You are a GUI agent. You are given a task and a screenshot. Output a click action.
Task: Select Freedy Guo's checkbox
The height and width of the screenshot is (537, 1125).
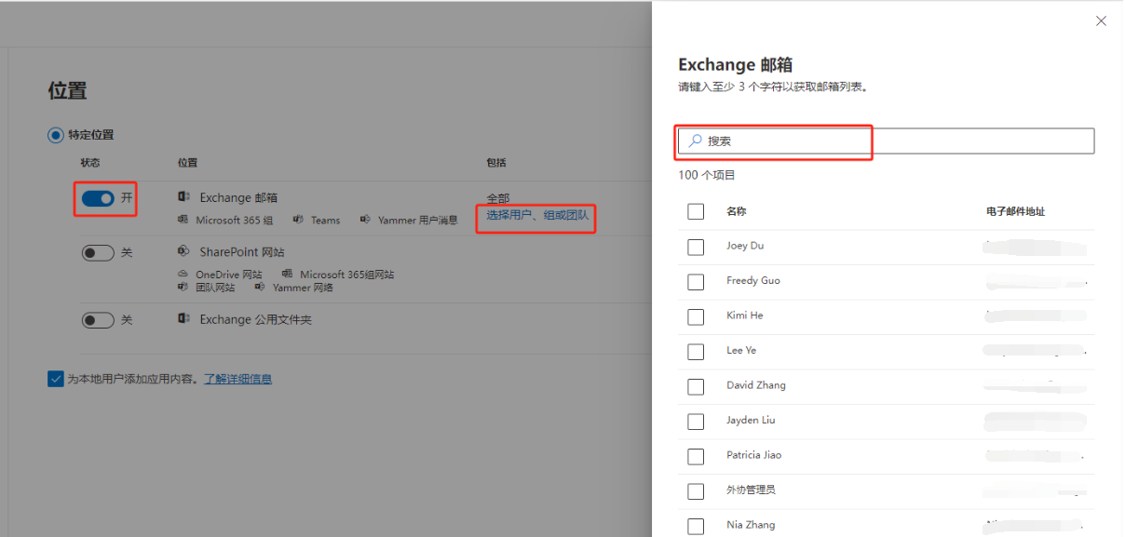[696, 281]
